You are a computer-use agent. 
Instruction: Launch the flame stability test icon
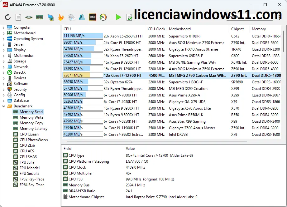(61, 17)
